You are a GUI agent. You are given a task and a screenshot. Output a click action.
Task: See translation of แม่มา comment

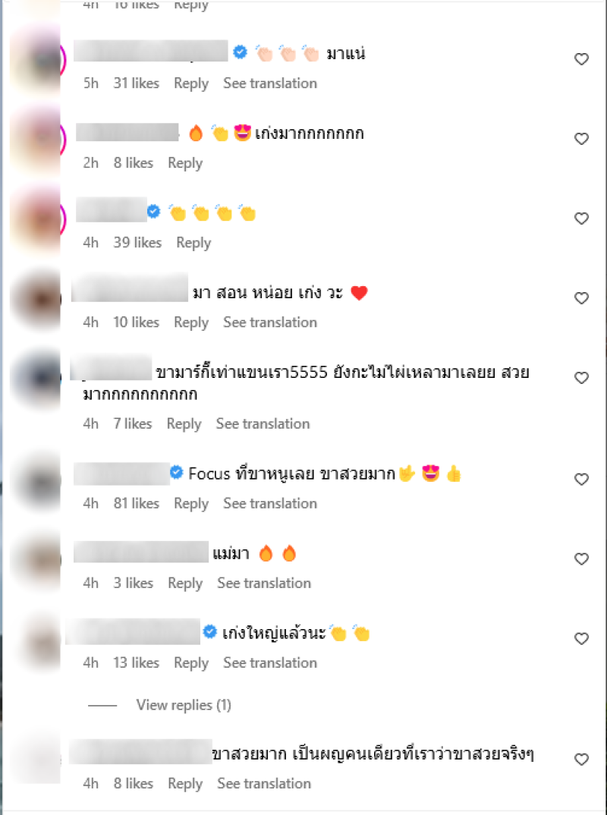click(264, 584)
